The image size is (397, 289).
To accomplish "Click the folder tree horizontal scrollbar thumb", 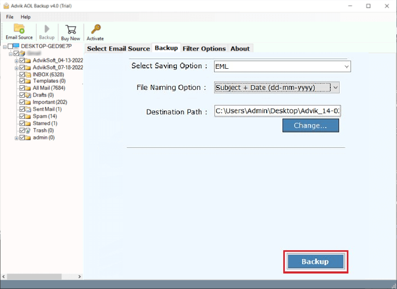I will coord(35,277).
